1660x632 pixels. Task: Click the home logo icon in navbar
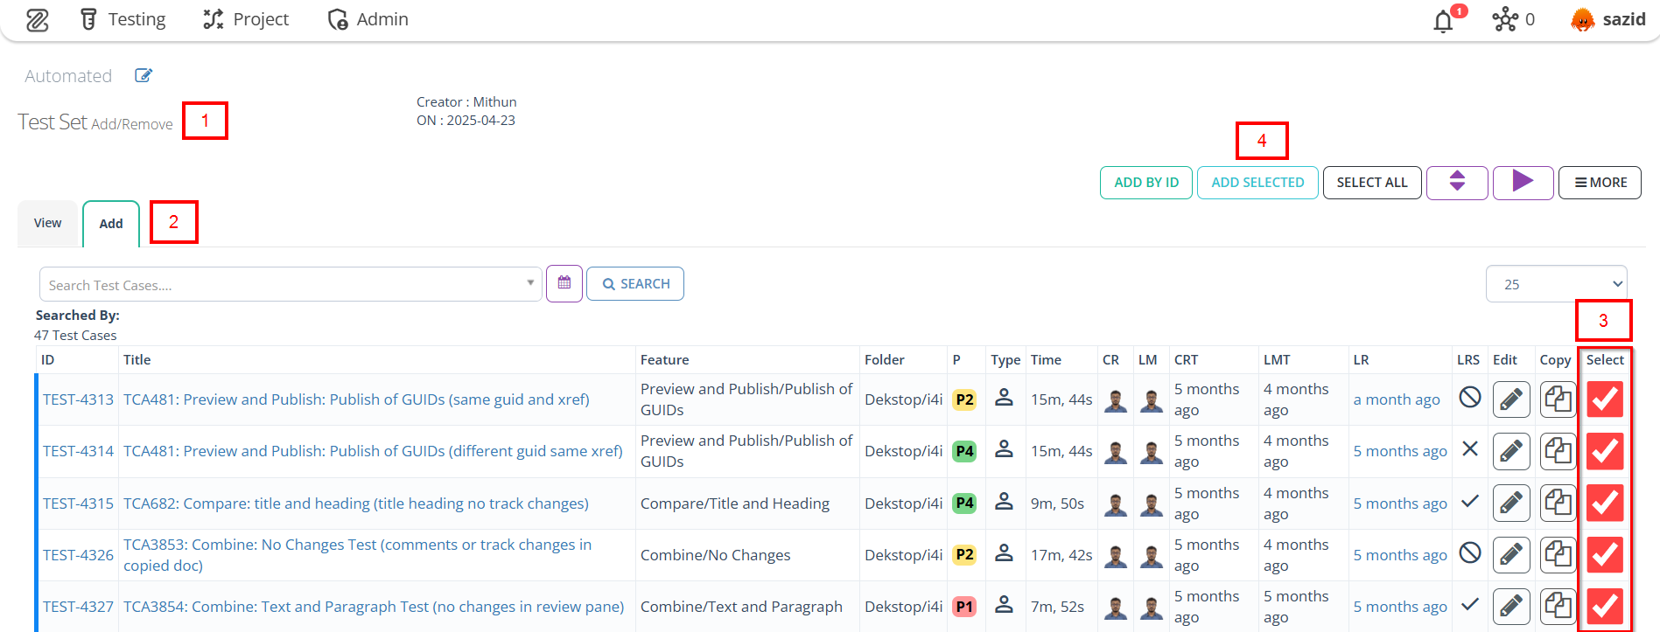tap(38, 19)
